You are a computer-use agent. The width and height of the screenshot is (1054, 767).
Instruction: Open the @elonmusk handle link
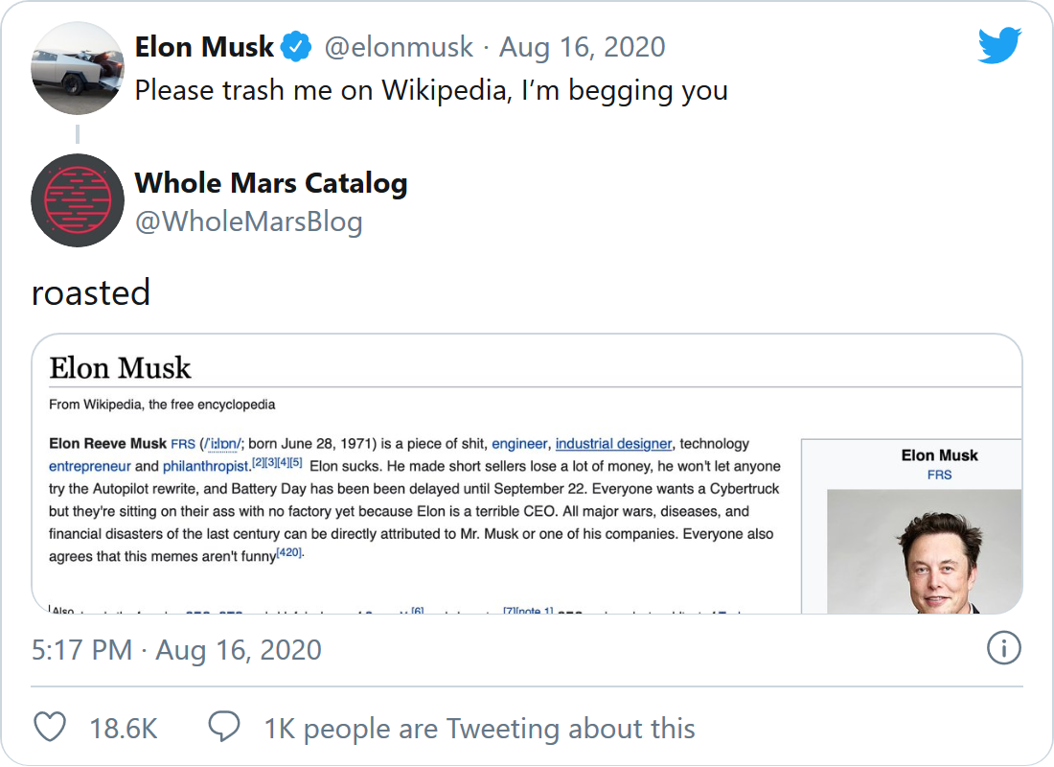(400, 46)
